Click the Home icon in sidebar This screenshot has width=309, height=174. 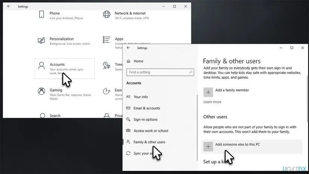(x=128, y=61)
